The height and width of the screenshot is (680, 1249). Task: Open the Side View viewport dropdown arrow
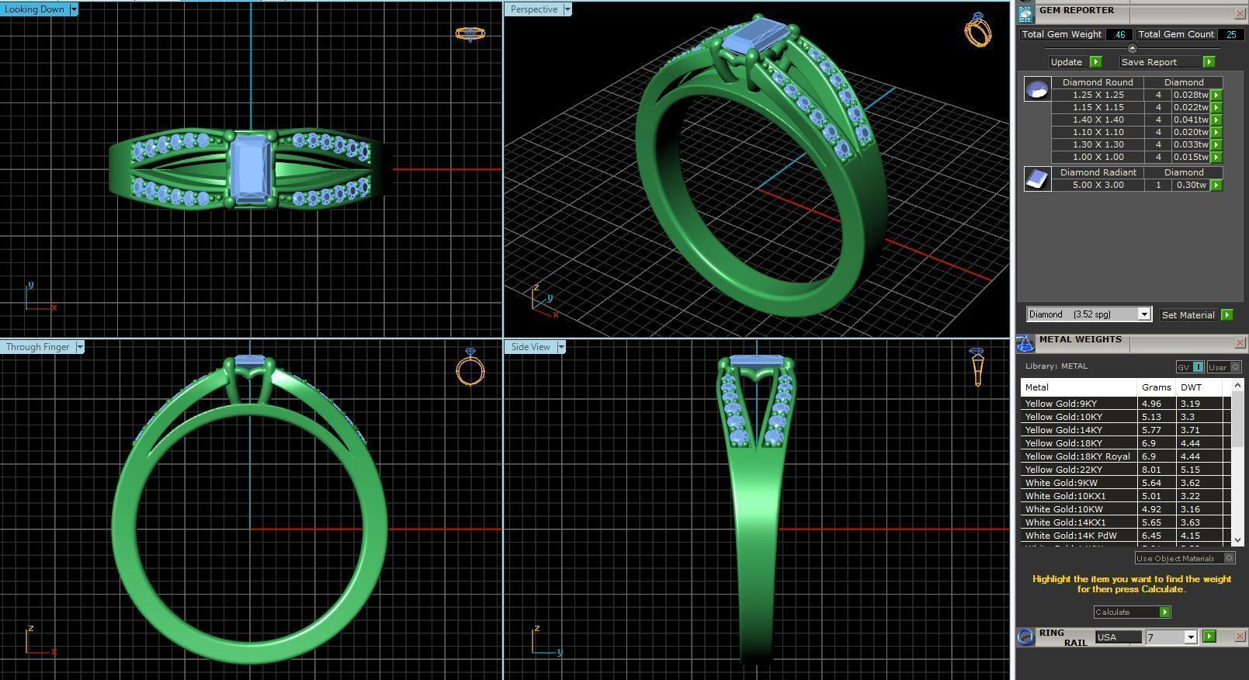(561, 347)
